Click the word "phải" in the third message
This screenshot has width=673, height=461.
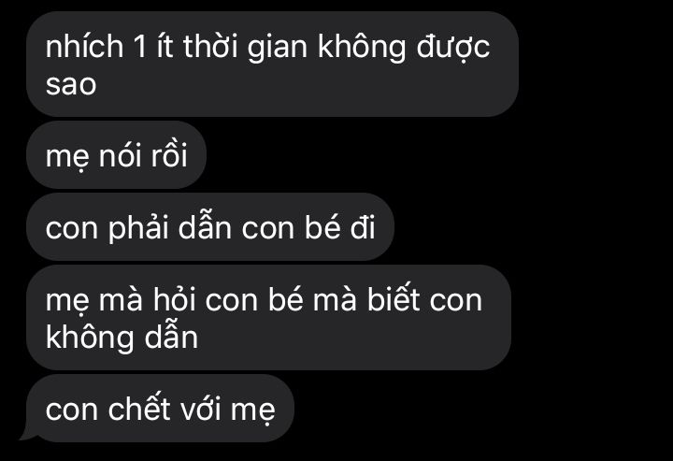[x=137, y=227]
